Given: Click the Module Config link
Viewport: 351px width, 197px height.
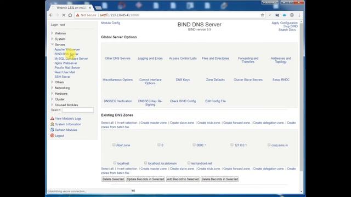Looking at the screenshot, I should click(x=111, y=23).
